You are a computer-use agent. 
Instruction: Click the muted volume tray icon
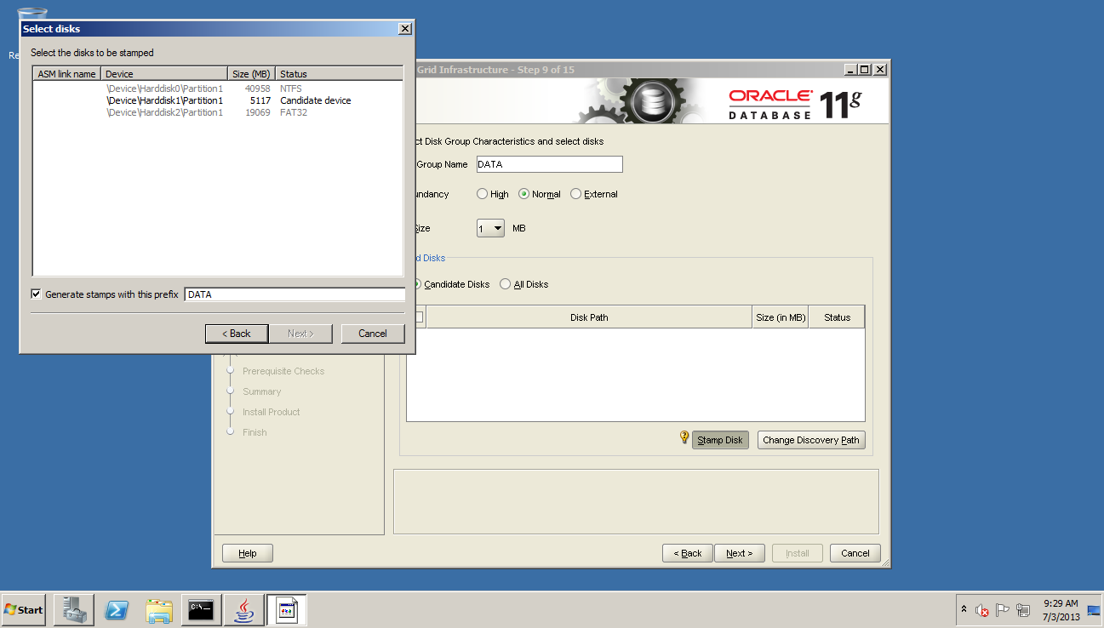[x=981, y=610]
